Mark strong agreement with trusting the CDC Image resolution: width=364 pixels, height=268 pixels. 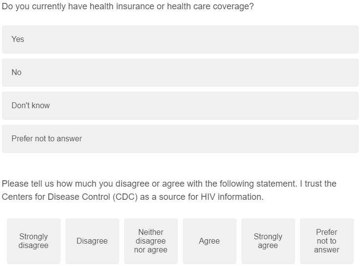[268, 241]
